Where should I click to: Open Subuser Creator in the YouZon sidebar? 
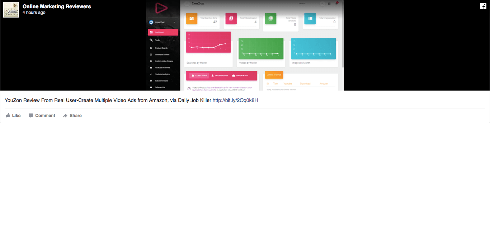(161, 81)
